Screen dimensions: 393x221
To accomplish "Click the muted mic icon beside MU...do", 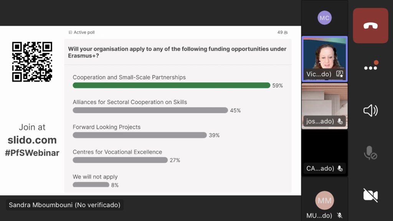I will pyautogui.click(x=340, y=216).
